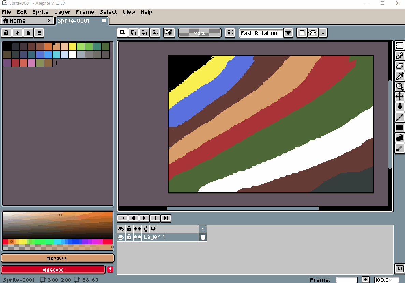Open the palette presets icon

click(28, 33)
